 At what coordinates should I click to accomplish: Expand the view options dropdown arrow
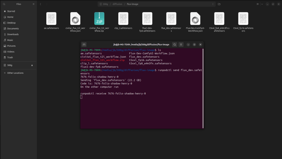click(x=262, y=4)
